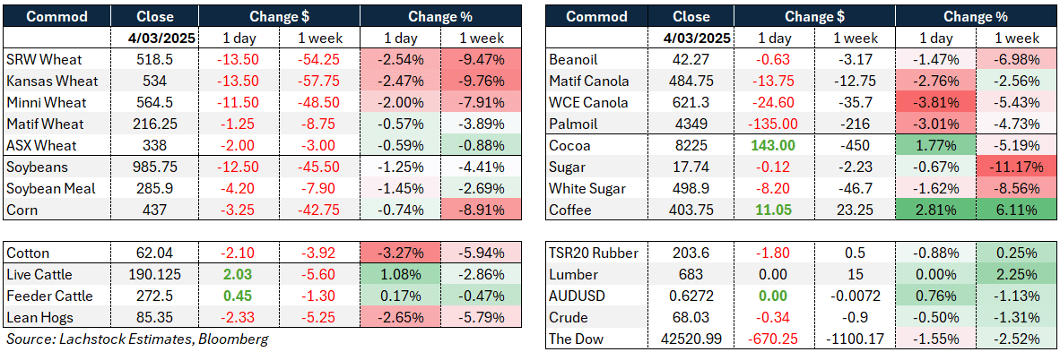The width and height of the screenshot is (1060, 352).
Task: Click the left table date 4/03/2025
Action: point(155,38)
